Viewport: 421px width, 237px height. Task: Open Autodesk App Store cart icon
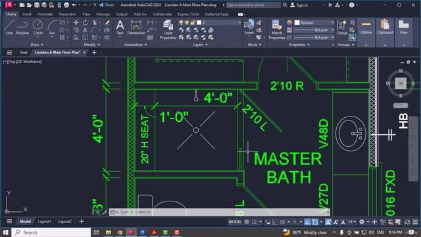pyautogui.click(x=330, y=5)
